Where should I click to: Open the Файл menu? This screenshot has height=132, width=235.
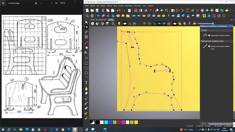pos(87,6)
